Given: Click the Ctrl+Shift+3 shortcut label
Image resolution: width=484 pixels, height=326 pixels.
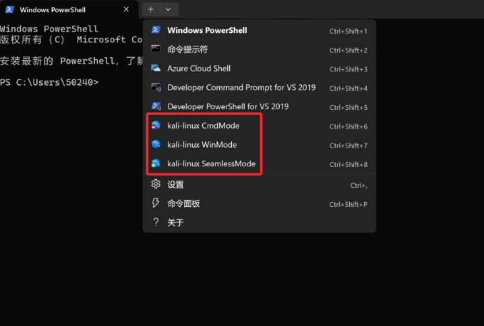Looking at the screenshot, I should [349, 69].
